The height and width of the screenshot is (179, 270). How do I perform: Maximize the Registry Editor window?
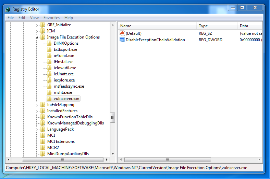[242, 8]
